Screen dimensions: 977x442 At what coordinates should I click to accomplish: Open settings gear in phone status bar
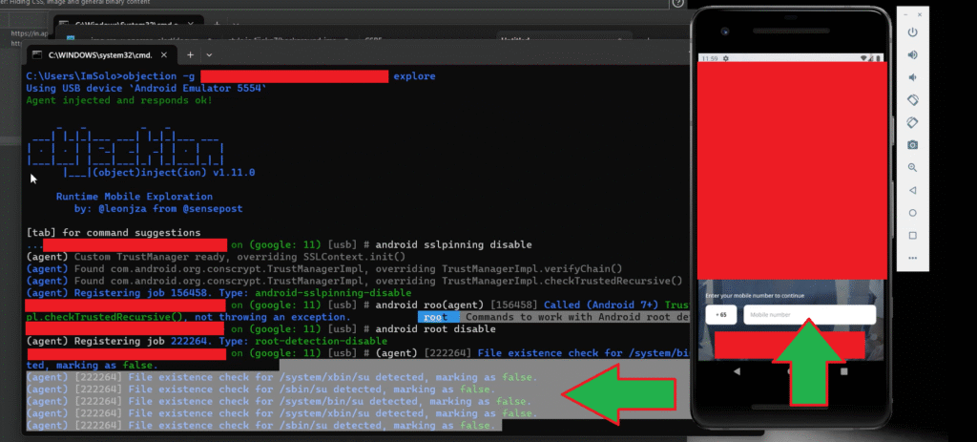[x=726, y=58]
